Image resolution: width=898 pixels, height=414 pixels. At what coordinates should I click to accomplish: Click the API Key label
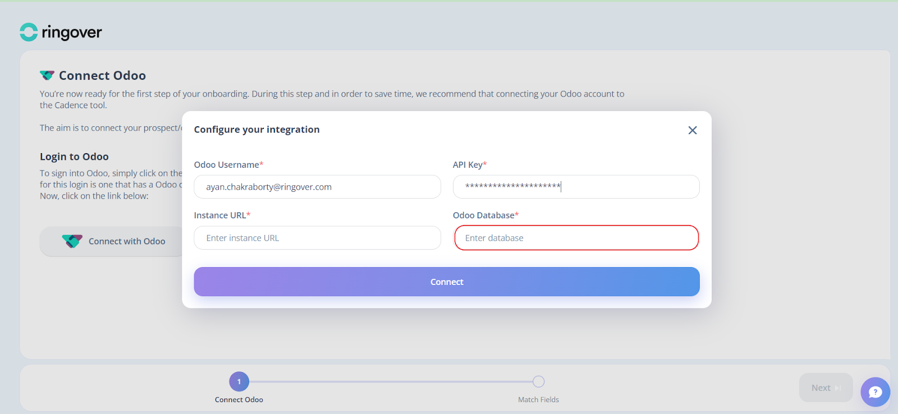point(470,164)
